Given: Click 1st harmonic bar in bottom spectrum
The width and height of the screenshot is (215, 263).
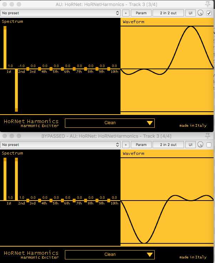Looking at the screenshot, I should coord(5,179).
